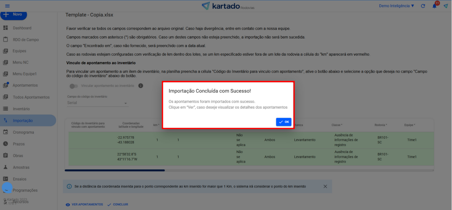Expand the Serial inventory code dropdown
The width and height of the screenshot is (452, 210).
click(x=97, y=103)
